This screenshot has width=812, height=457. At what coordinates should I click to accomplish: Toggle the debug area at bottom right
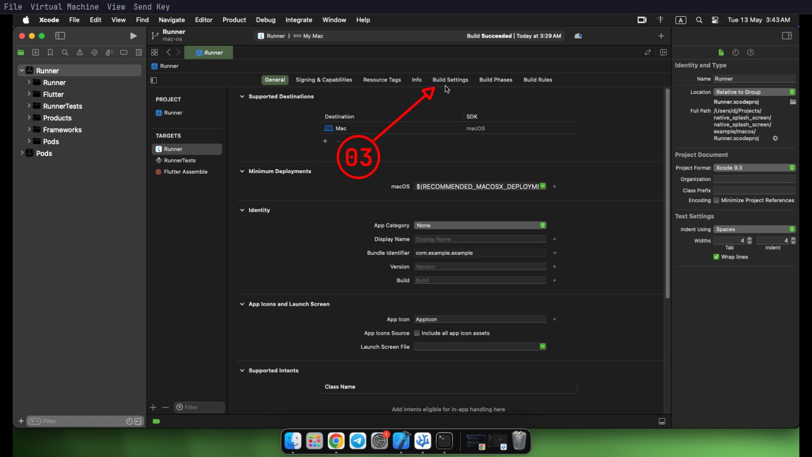[662, 421]
